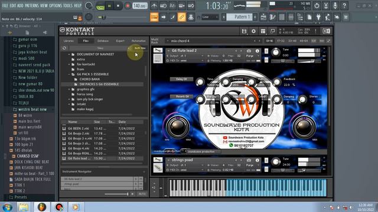This screenshot has width=378, height=212.
Task: Click the tempo field showing 140.000
Action: point(140,5)
